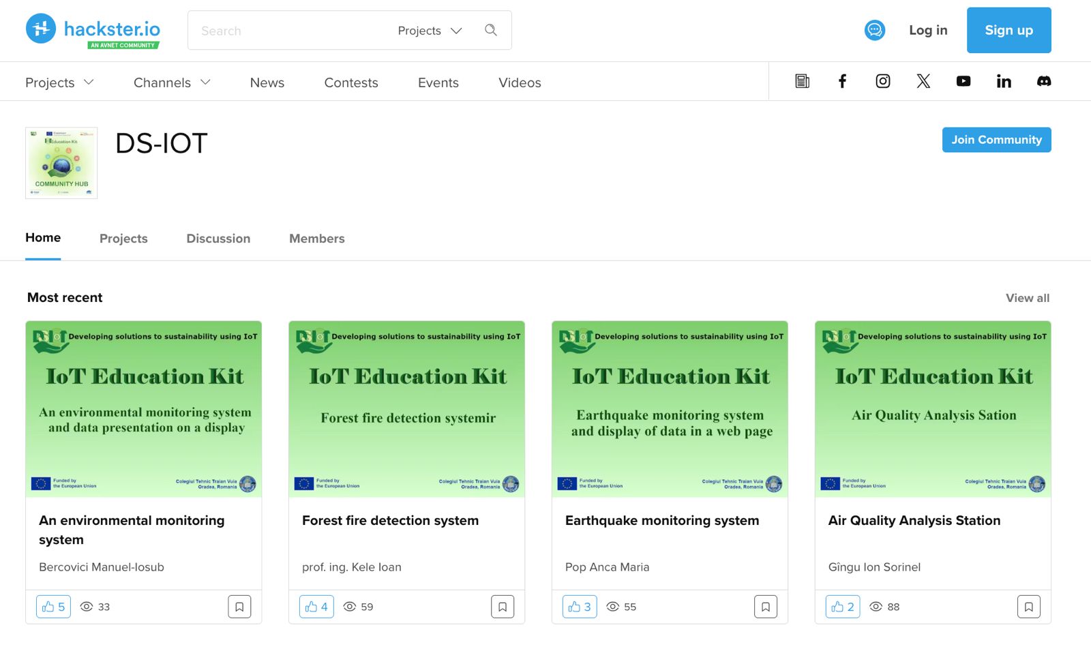
Task: Visit the Instagram profile icon
Action: click(883, 81)
